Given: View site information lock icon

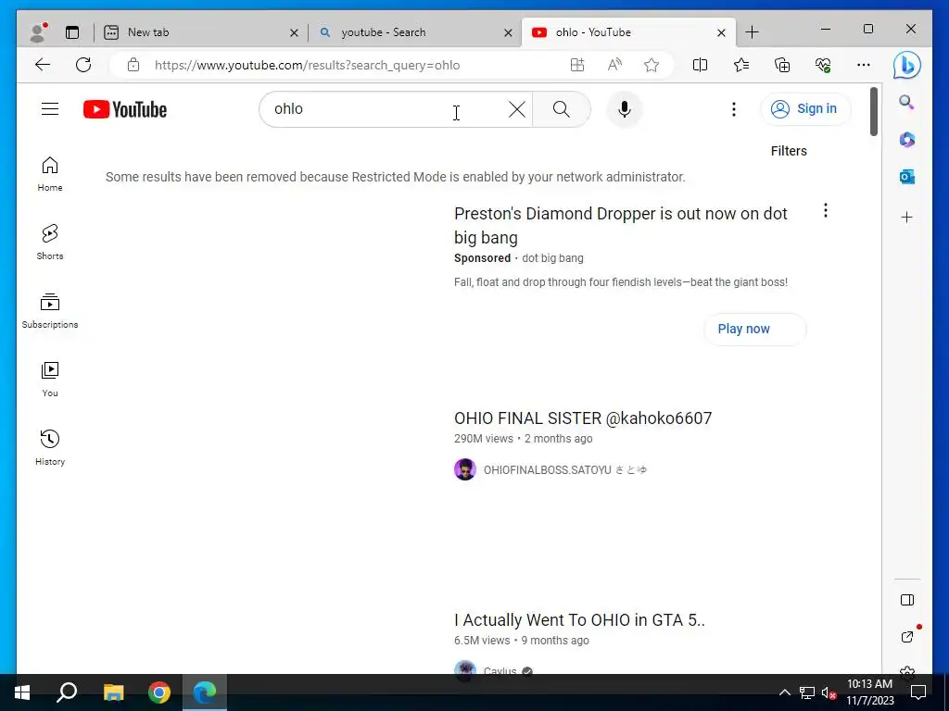Looking at the screenshot, I should click(x=133, y=65).
